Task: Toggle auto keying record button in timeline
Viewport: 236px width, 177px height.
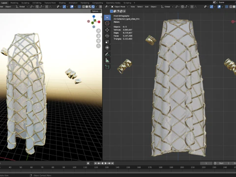Action: [88, 163]
